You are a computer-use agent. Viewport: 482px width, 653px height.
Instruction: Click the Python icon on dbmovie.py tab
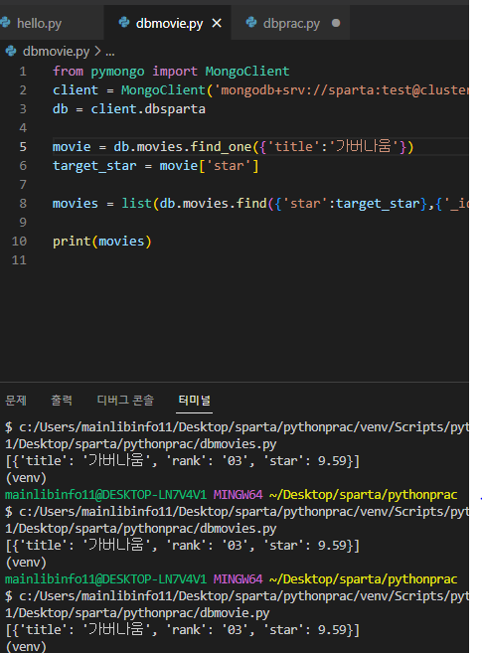point(124,22)
